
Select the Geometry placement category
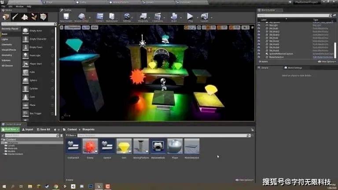[x=7, y=55]
